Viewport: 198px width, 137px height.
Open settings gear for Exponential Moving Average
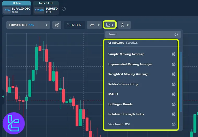coord(174,64)
